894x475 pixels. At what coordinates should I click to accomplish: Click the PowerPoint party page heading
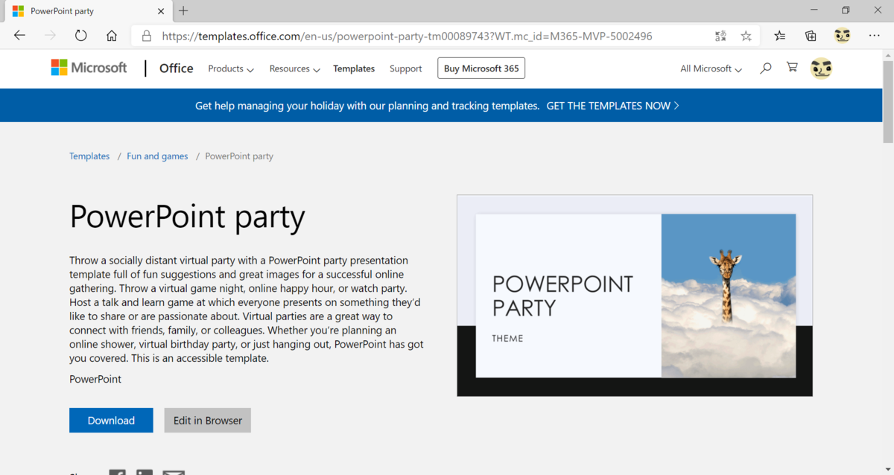(187, 217)
